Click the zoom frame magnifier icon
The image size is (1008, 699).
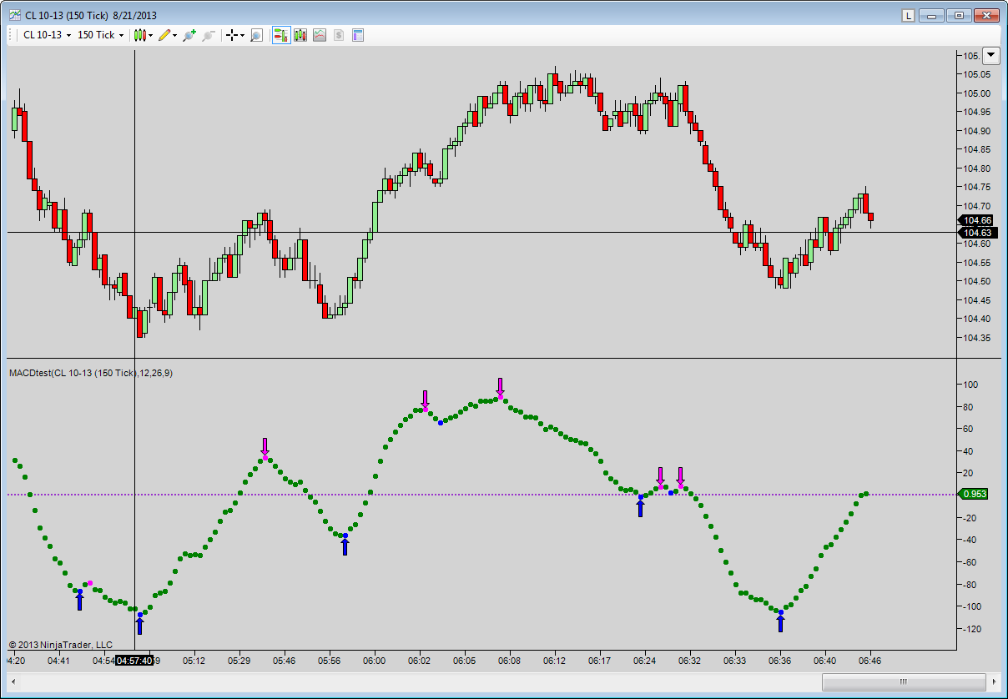pos(256,35)
